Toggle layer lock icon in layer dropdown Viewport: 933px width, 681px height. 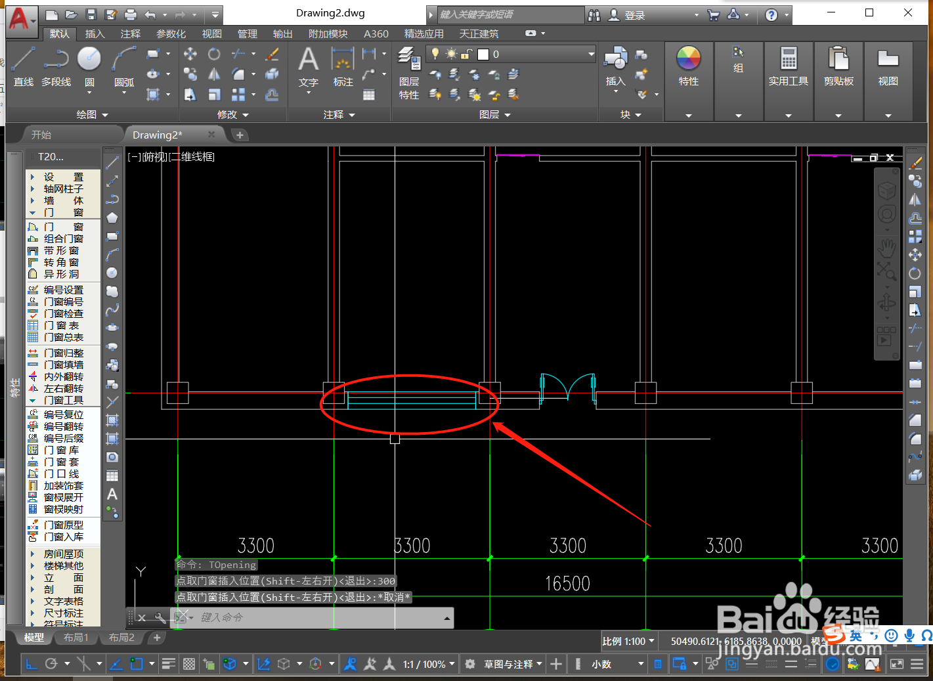point(467,54)
